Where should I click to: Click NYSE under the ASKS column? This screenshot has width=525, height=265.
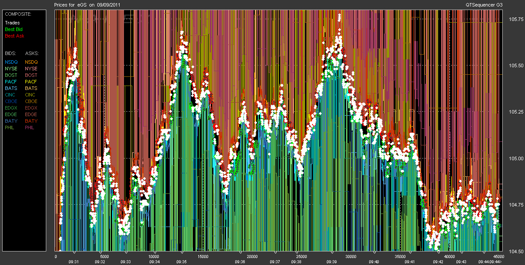(x=31, y=69)
